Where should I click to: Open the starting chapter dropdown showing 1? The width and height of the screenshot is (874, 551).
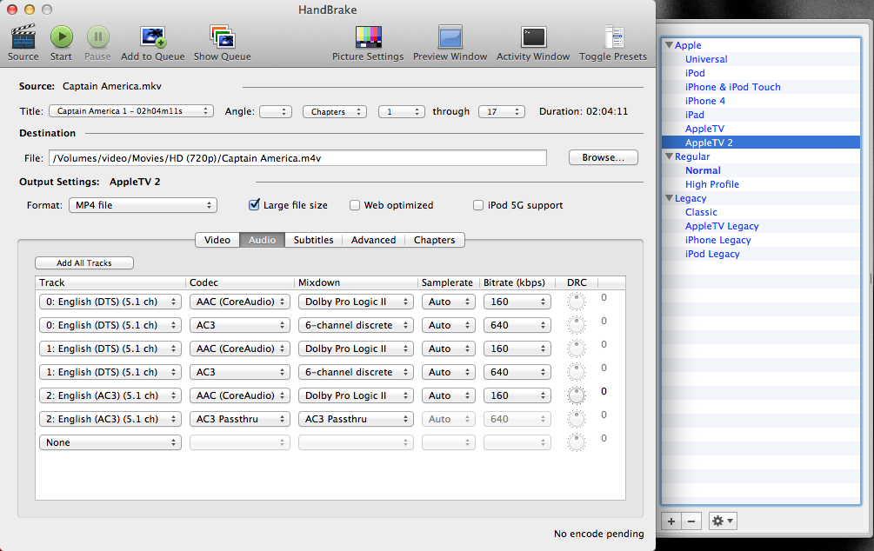pos(401,111)
